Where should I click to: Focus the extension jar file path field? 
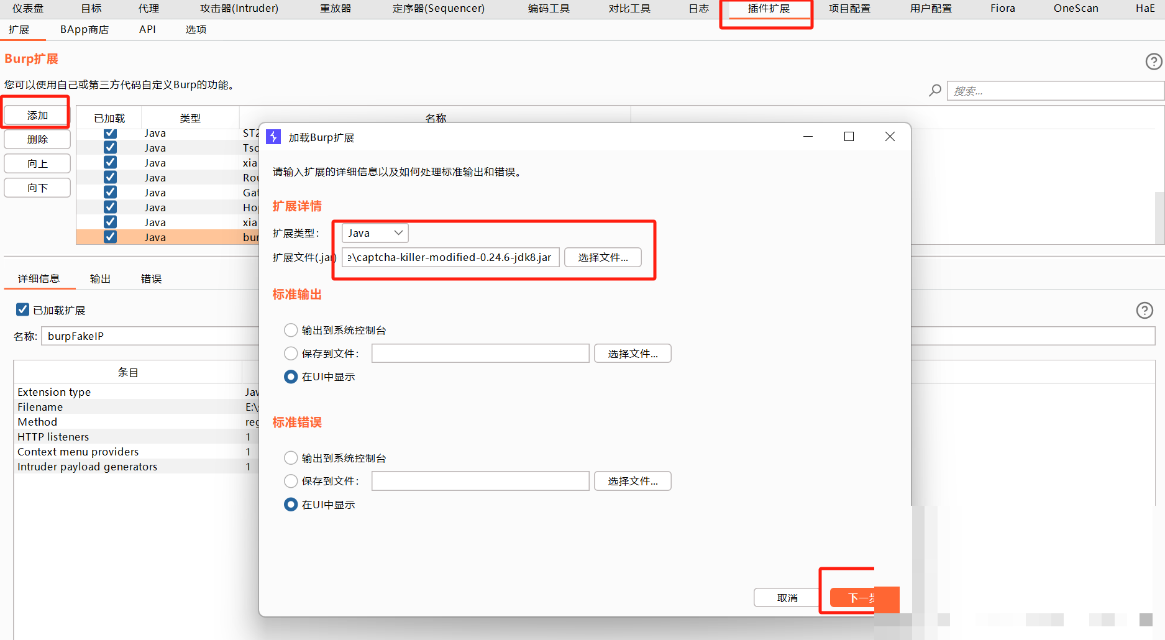coord(450,257)
